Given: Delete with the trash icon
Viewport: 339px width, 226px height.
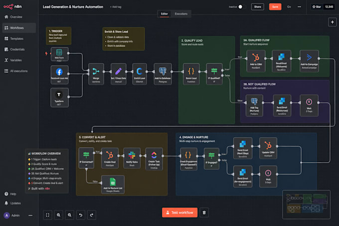Looking at the screenshot, I should [x=204, y=213].
